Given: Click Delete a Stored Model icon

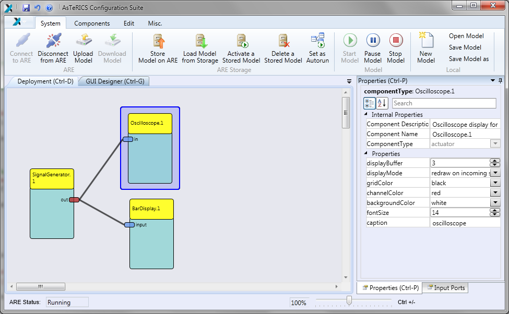Looking at the screenshot, I should click(283, 42).
